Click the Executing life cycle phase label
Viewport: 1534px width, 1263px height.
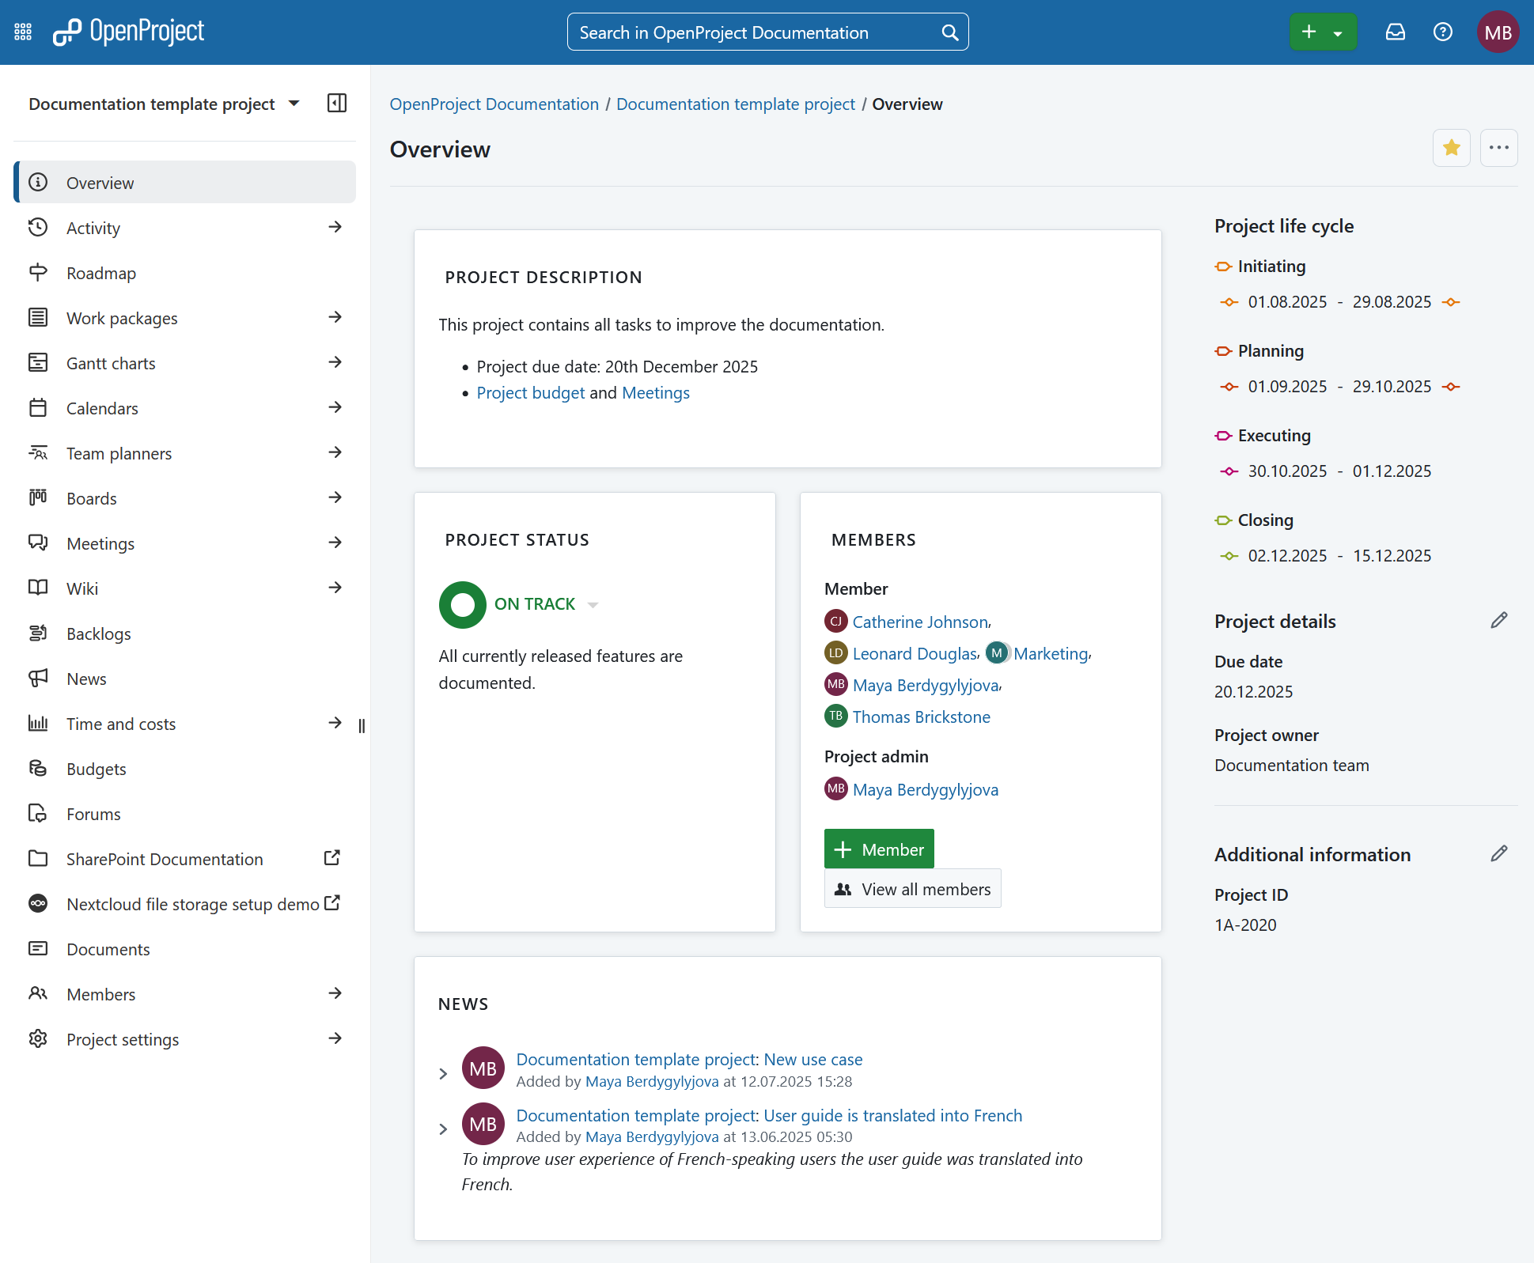[x=1274, y=436]
